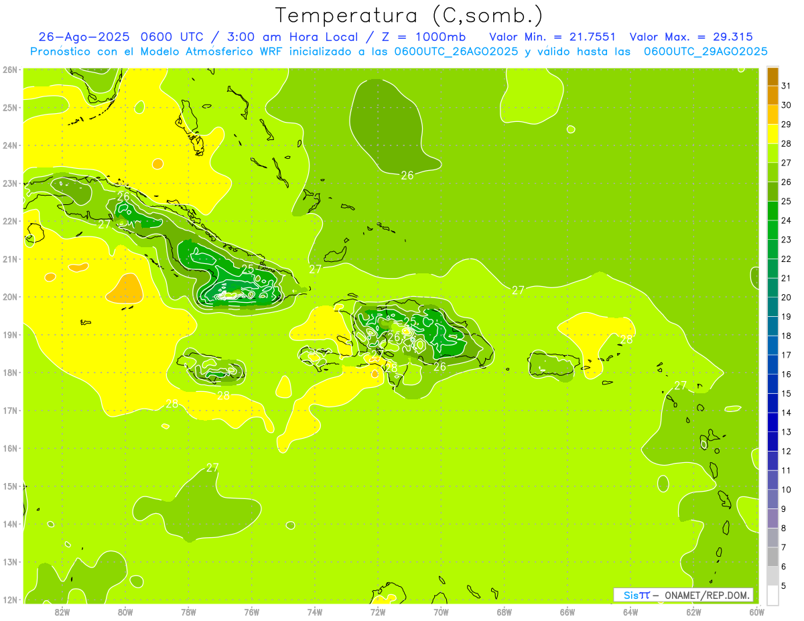Click the legend value 24
The height and width of the screenshot is (621, 804).
[786, 220]
